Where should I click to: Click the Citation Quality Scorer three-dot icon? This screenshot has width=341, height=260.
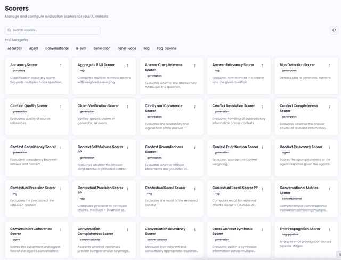pyautogui.click(x=60, y=107)
